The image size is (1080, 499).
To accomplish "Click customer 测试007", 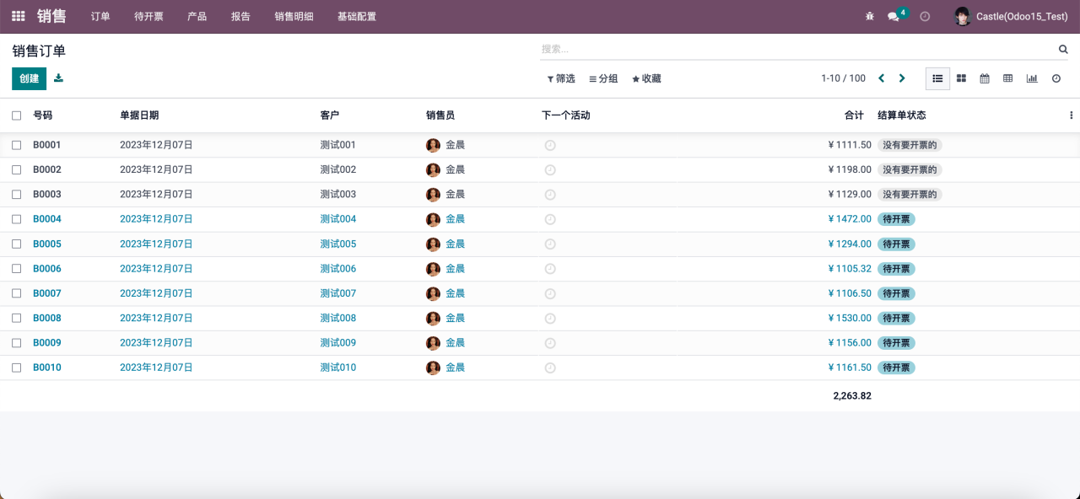I will coord(338,293).
